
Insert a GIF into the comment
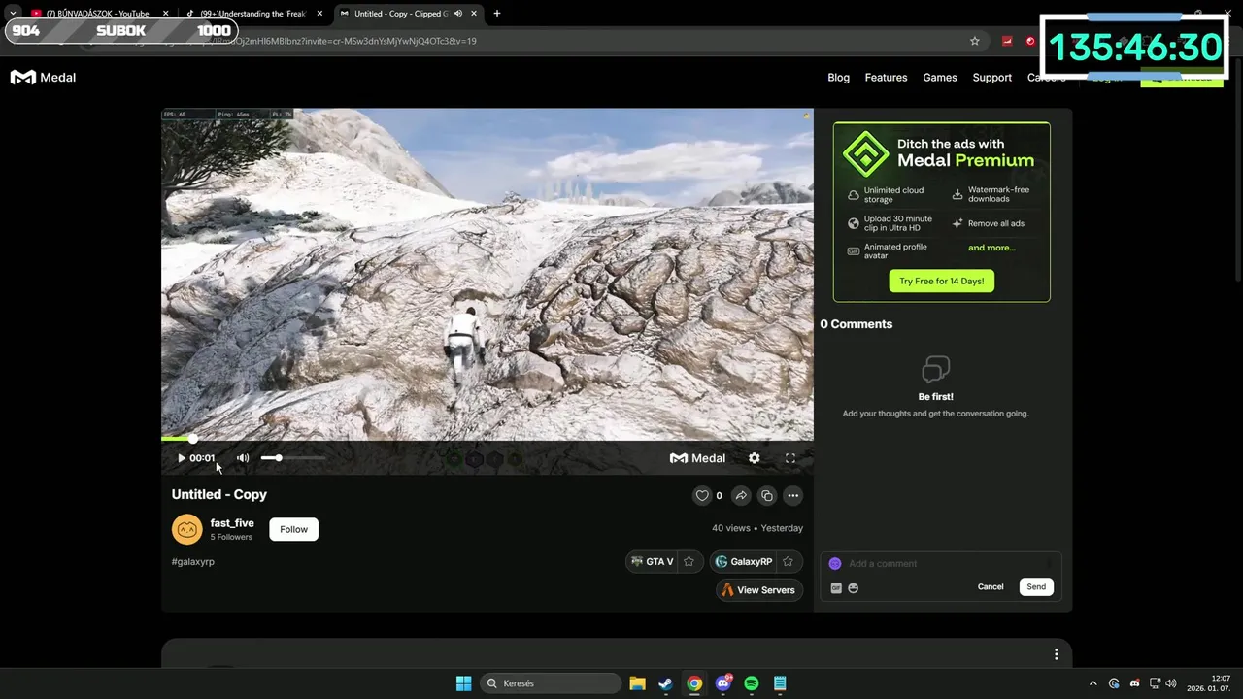tap(836, 587)
